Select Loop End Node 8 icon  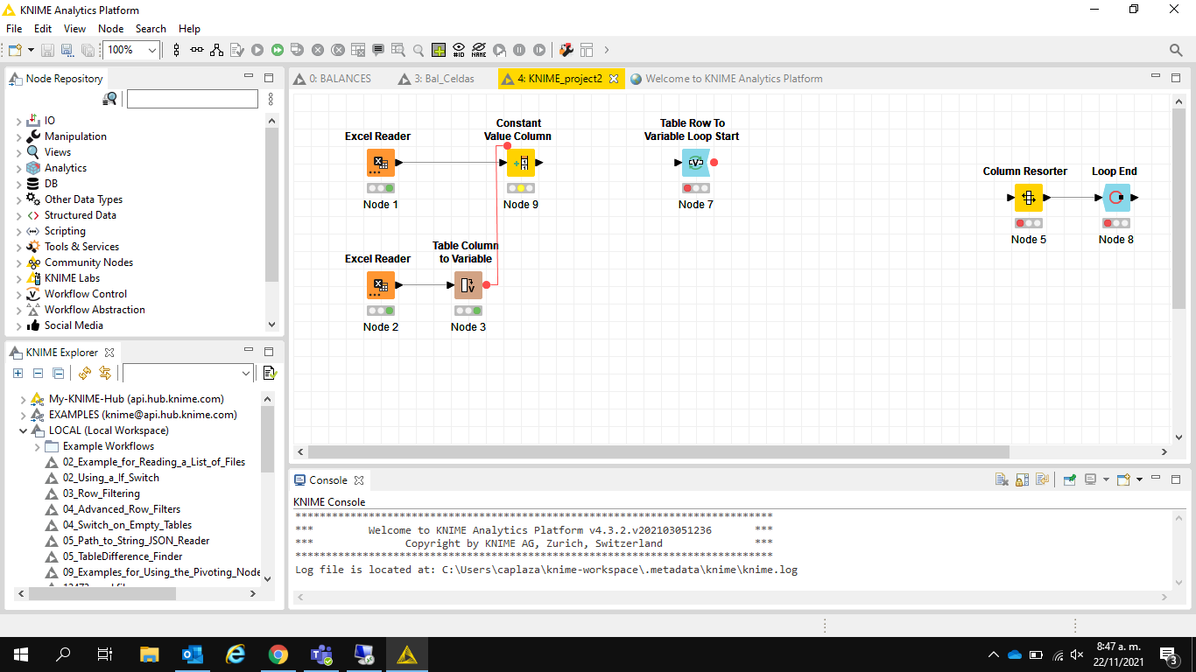[1116, 198]
